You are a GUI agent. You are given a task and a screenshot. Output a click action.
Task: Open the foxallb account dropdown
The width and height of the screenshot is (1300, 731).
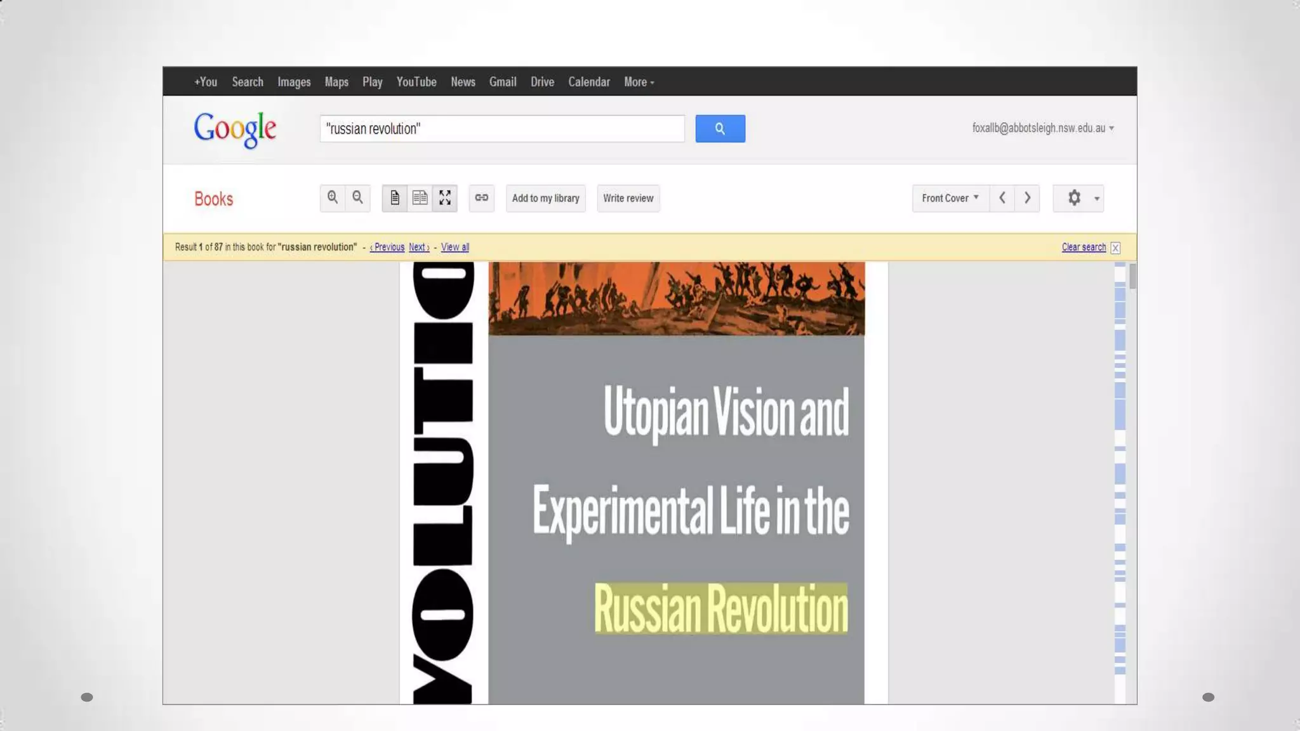(x=1043, y=128)
